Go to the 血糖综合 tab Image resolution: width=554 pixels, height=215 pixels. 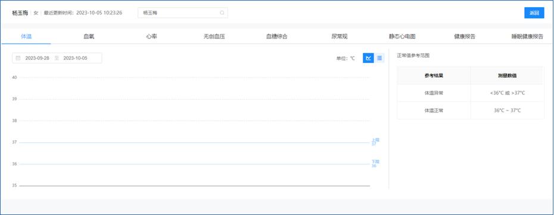276,36
